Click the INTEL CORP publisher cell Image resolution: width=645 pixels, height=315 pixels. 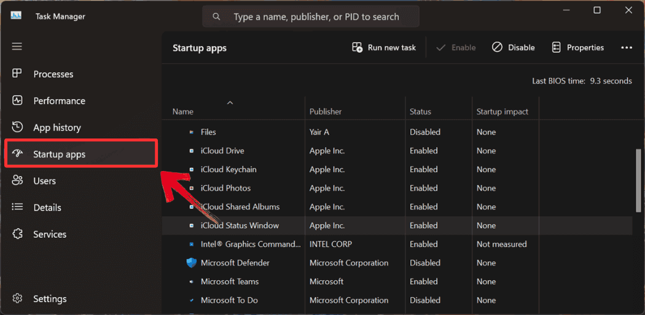pyautogui.click(x=330, y=244)
